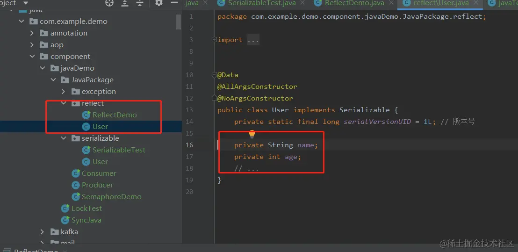Collapse the javaDemo package arrow
This screenshot has width=518, height=252.
coord(43,68)
